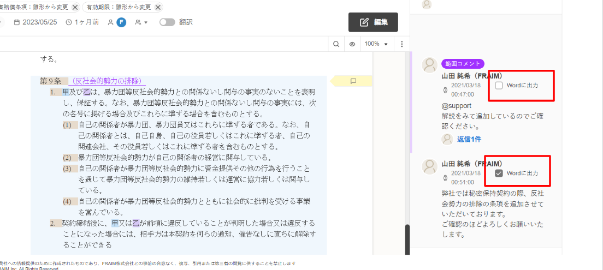The width and height of the screenshot is (603, 270).
Task: Click the 範囲コメント purple label
Action: (463, 64)
